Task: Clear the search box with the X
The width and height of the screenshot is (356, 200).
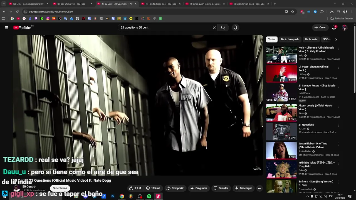Action: [214, 27]
